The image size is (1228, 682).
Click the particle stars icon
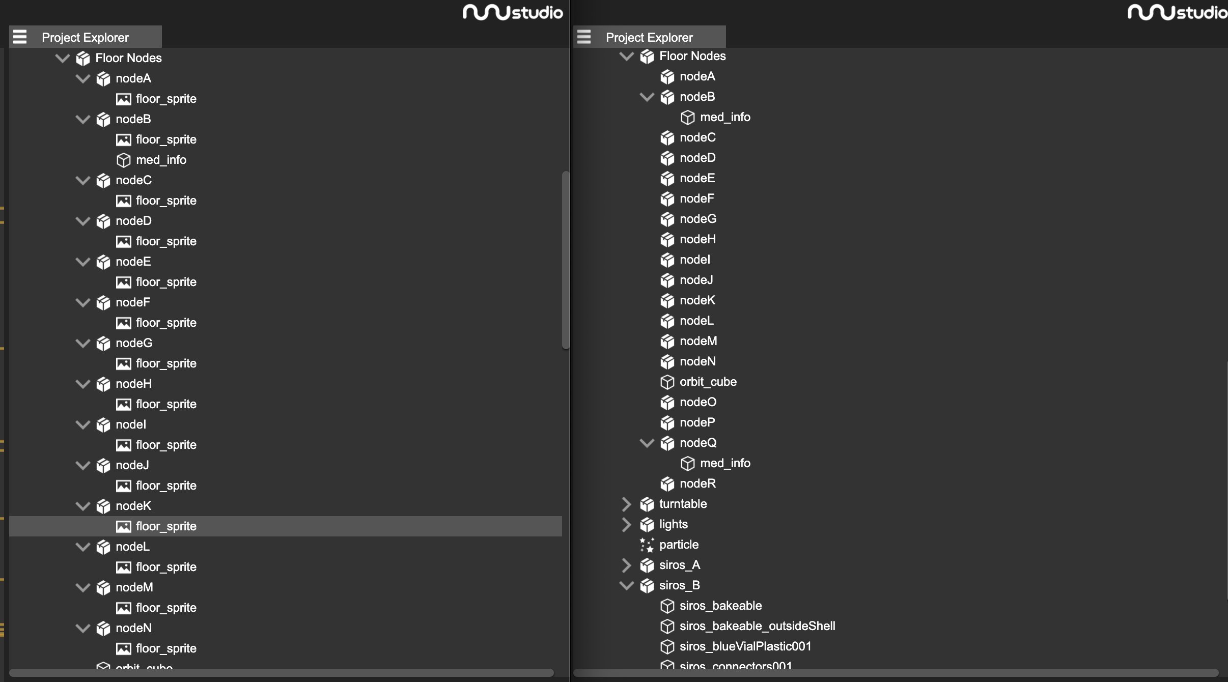point(647,545)
